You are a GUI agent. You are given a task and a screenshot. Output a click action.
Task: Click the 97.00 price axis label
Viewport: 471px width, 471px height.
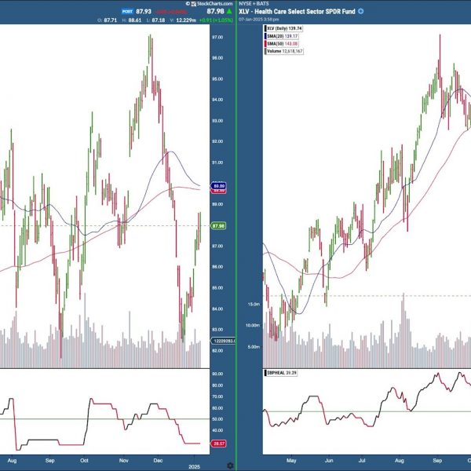click(x=217, y=37)
